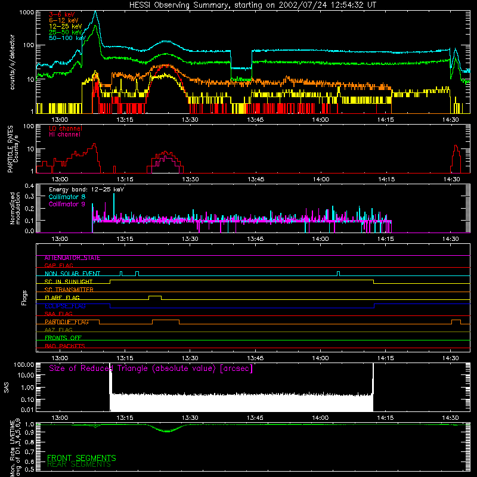Select the red 3-6 keV legend label
Viewport: 477px width, 477px height.
61,14
